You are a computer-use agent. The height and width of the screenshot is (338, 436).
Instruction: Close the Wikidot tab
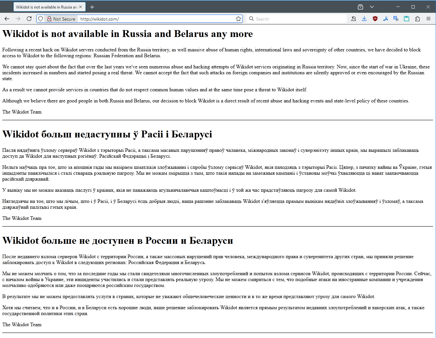click(x=80, y=7)
